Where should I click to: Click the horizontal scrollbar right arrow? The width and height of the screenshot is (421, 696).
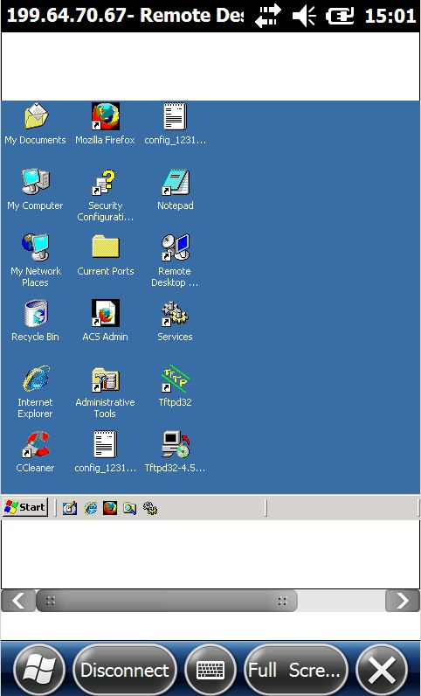click(x=403, y=601)
